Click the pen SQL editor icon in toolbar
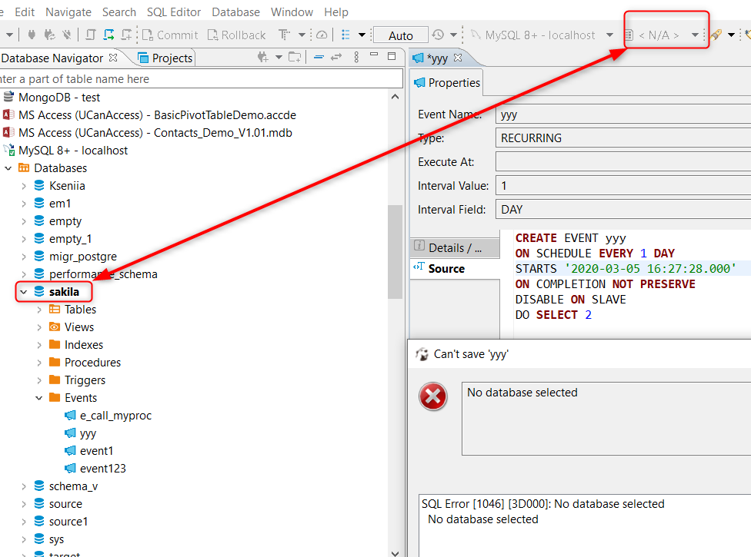751x557 pixels. click(716, 35)
